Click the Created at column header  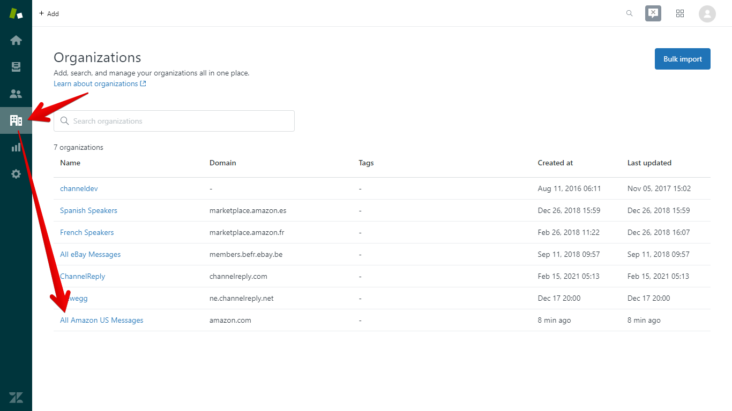[x=555, y=163]
